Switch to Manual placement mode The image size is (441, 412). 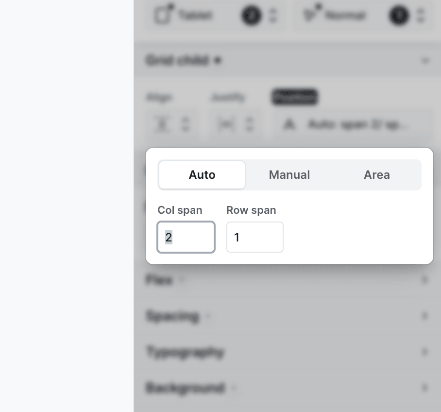(x=289, y=175)
